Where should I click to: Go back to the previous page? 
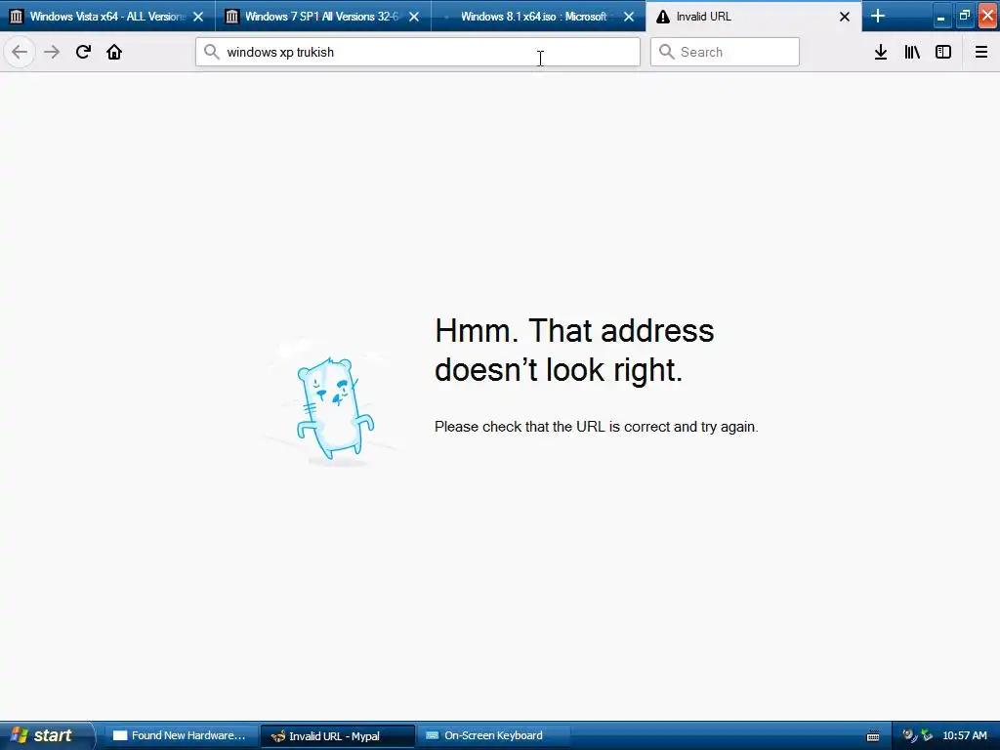(20, 52)
